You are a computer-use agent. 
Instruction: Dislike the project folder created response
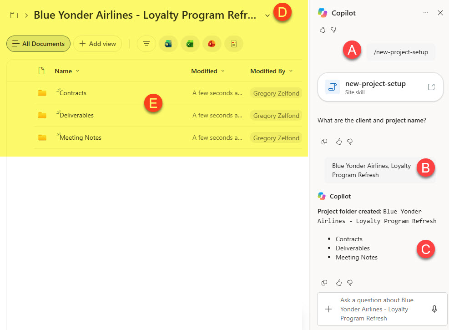pyautogui.click(x=350, y=283)
